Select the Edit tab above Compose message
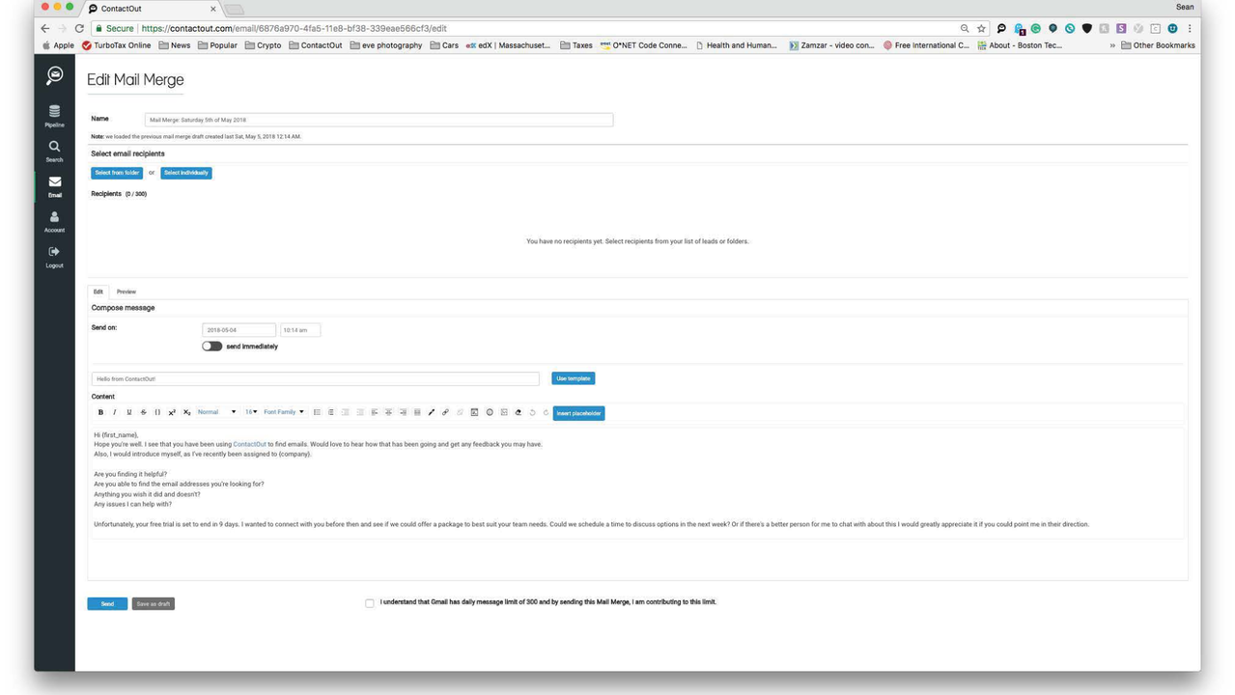 (98, 292)
